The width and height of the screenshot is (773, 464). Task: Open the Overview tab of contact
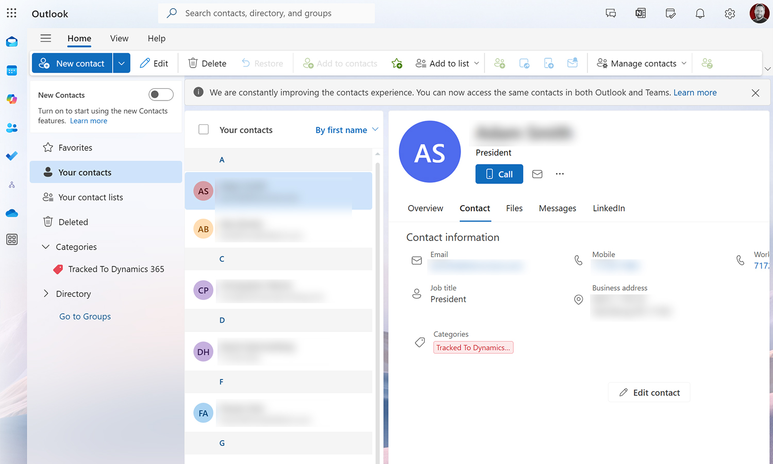[x=425, y=208]
